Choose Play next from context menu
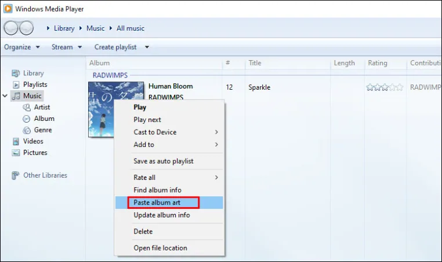This screenshot has width=442, height=262. click(169, 120)
